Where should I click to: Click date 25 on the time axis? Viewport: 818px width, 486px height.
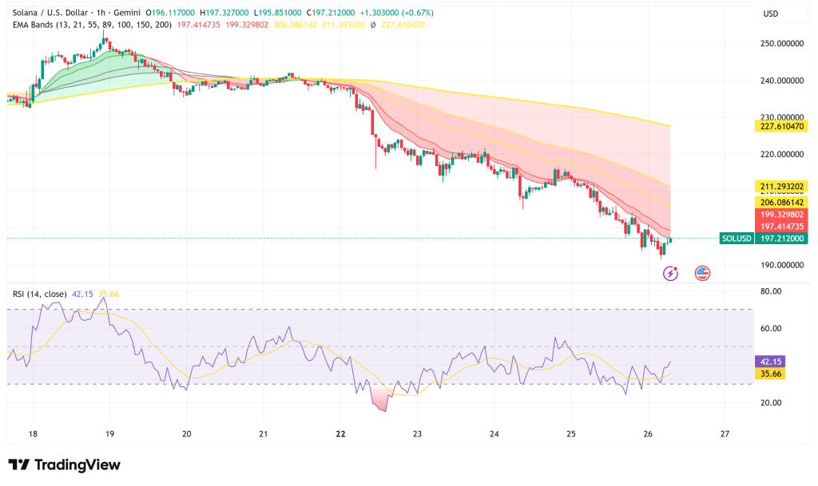570,434
